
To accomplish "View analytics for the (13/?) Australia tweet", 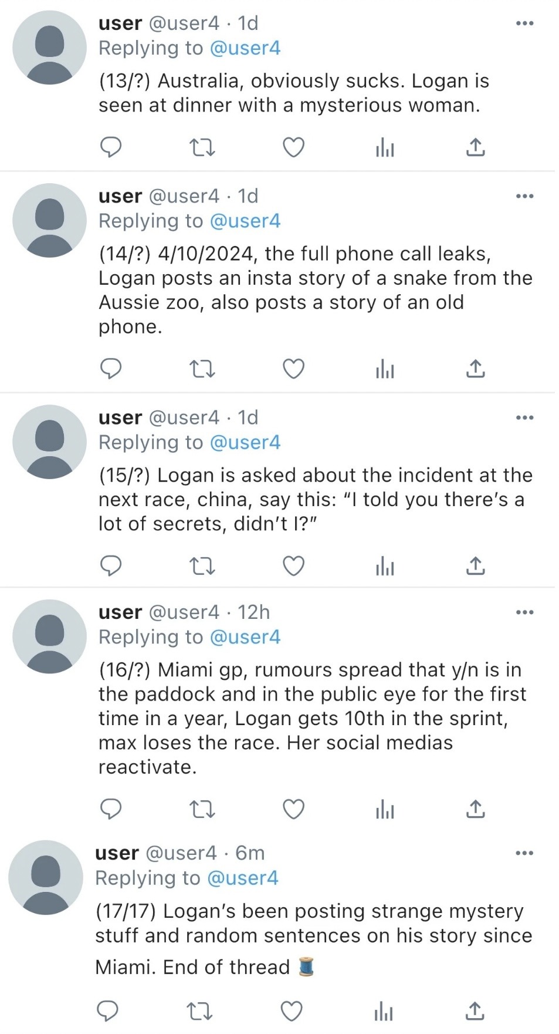I will [x=384, y=147].
